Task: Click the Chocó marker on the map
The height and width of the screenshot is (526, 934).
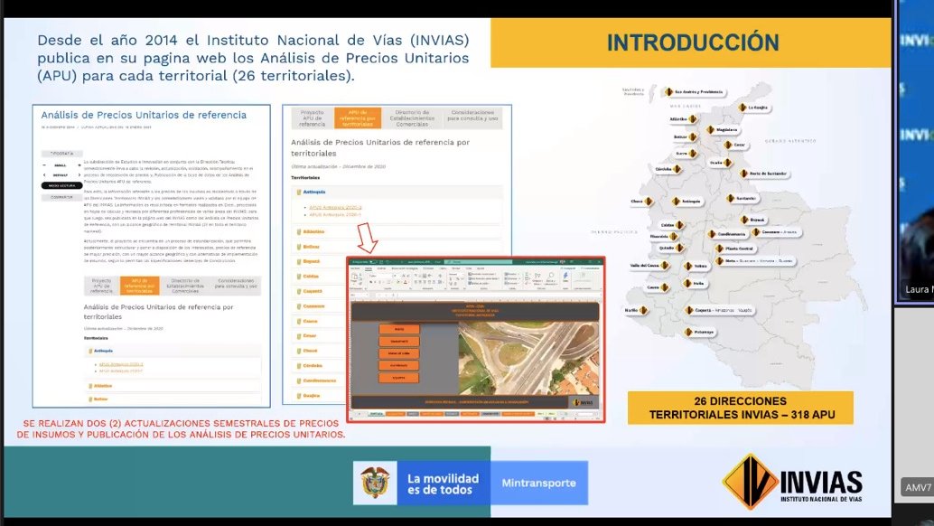Action: [649, 202]
